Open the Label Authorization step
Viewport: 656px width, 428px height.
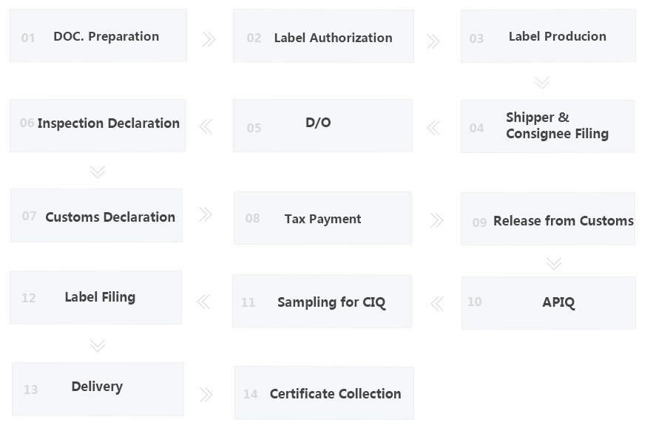click(323, 37)
